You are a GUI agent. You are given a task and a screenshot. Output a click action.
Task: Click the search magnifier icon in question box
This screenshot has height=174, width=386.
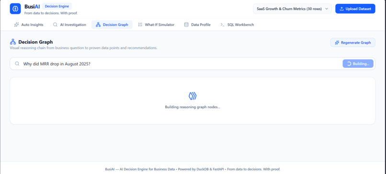tap(17, 64)
